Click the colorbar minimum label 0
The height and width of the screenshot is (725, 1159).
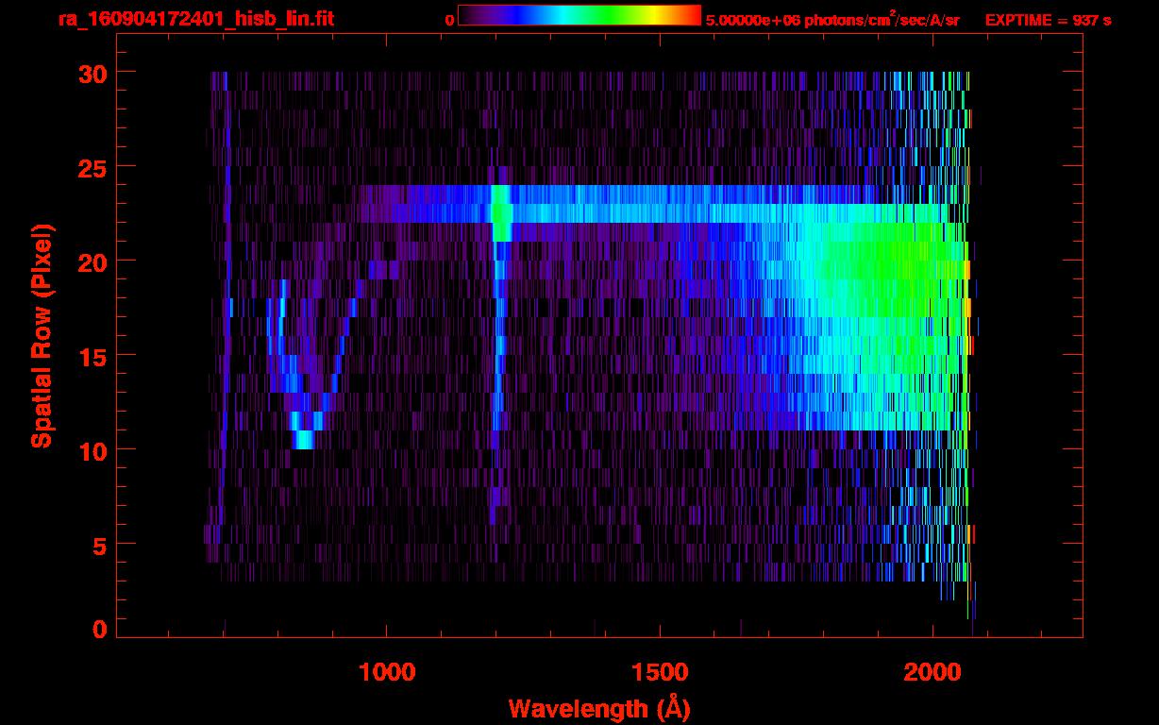pyautogui.click(x=449, y=20)
